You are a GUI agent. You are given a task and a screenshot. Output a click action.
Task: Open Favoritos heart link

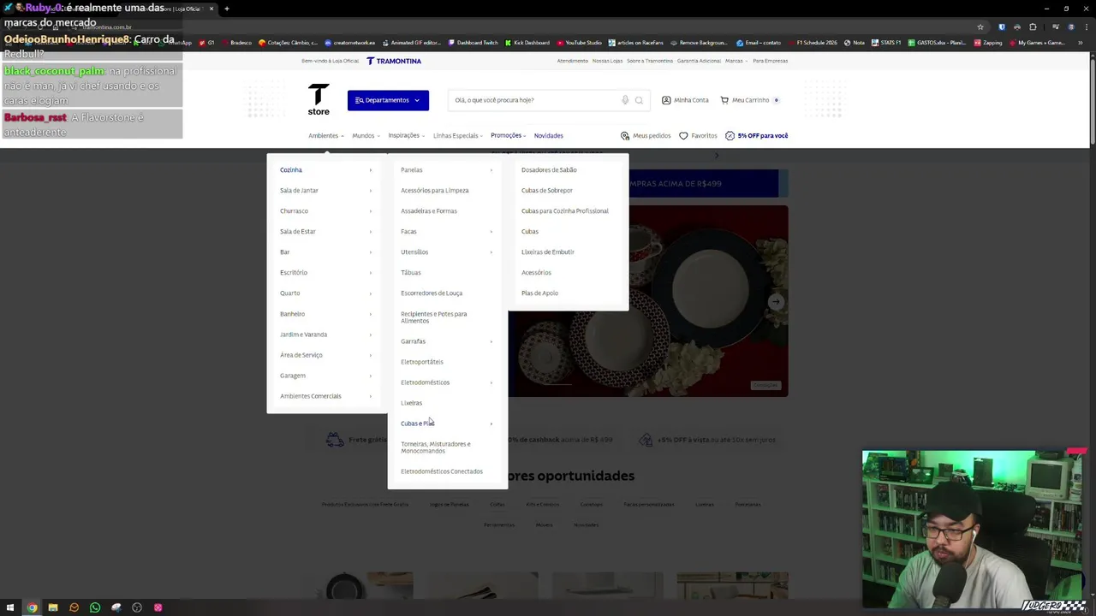(698, 135)
